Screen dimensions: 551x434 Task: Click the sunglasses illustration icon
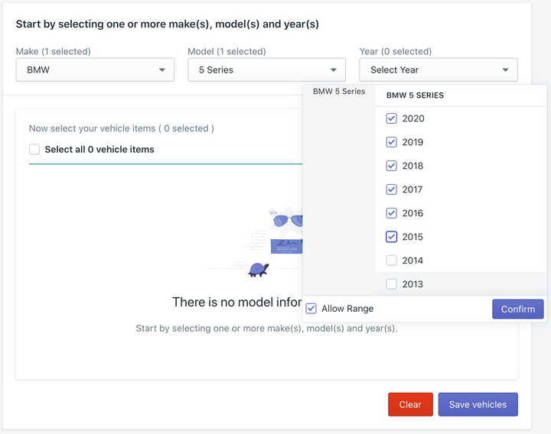pos(288,220)
